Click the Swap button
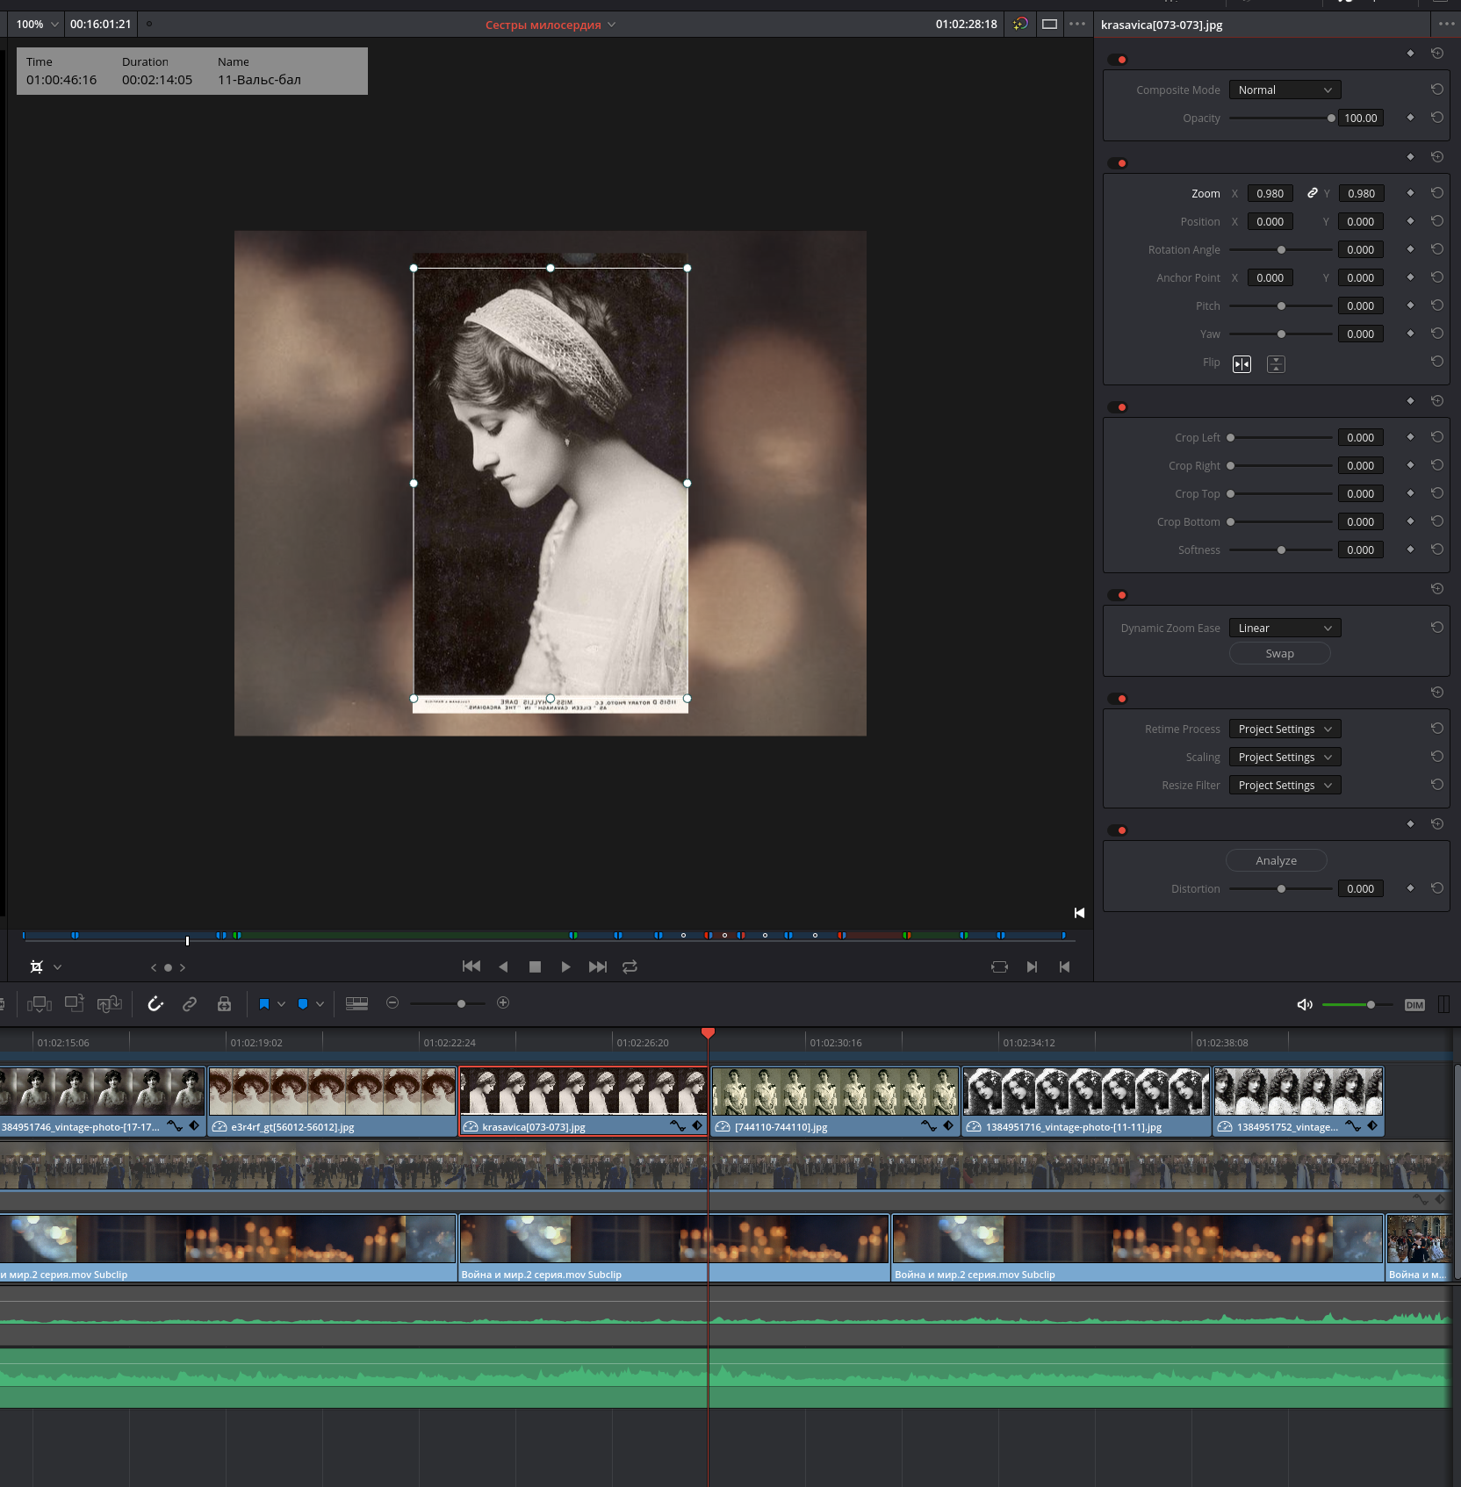 (x=1279, y=653)
